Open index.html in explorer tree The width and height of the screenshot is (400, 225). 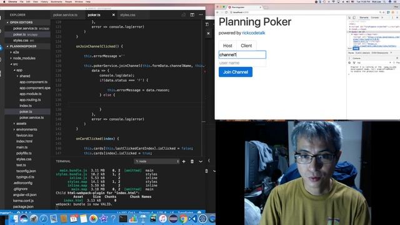point(24,141)
